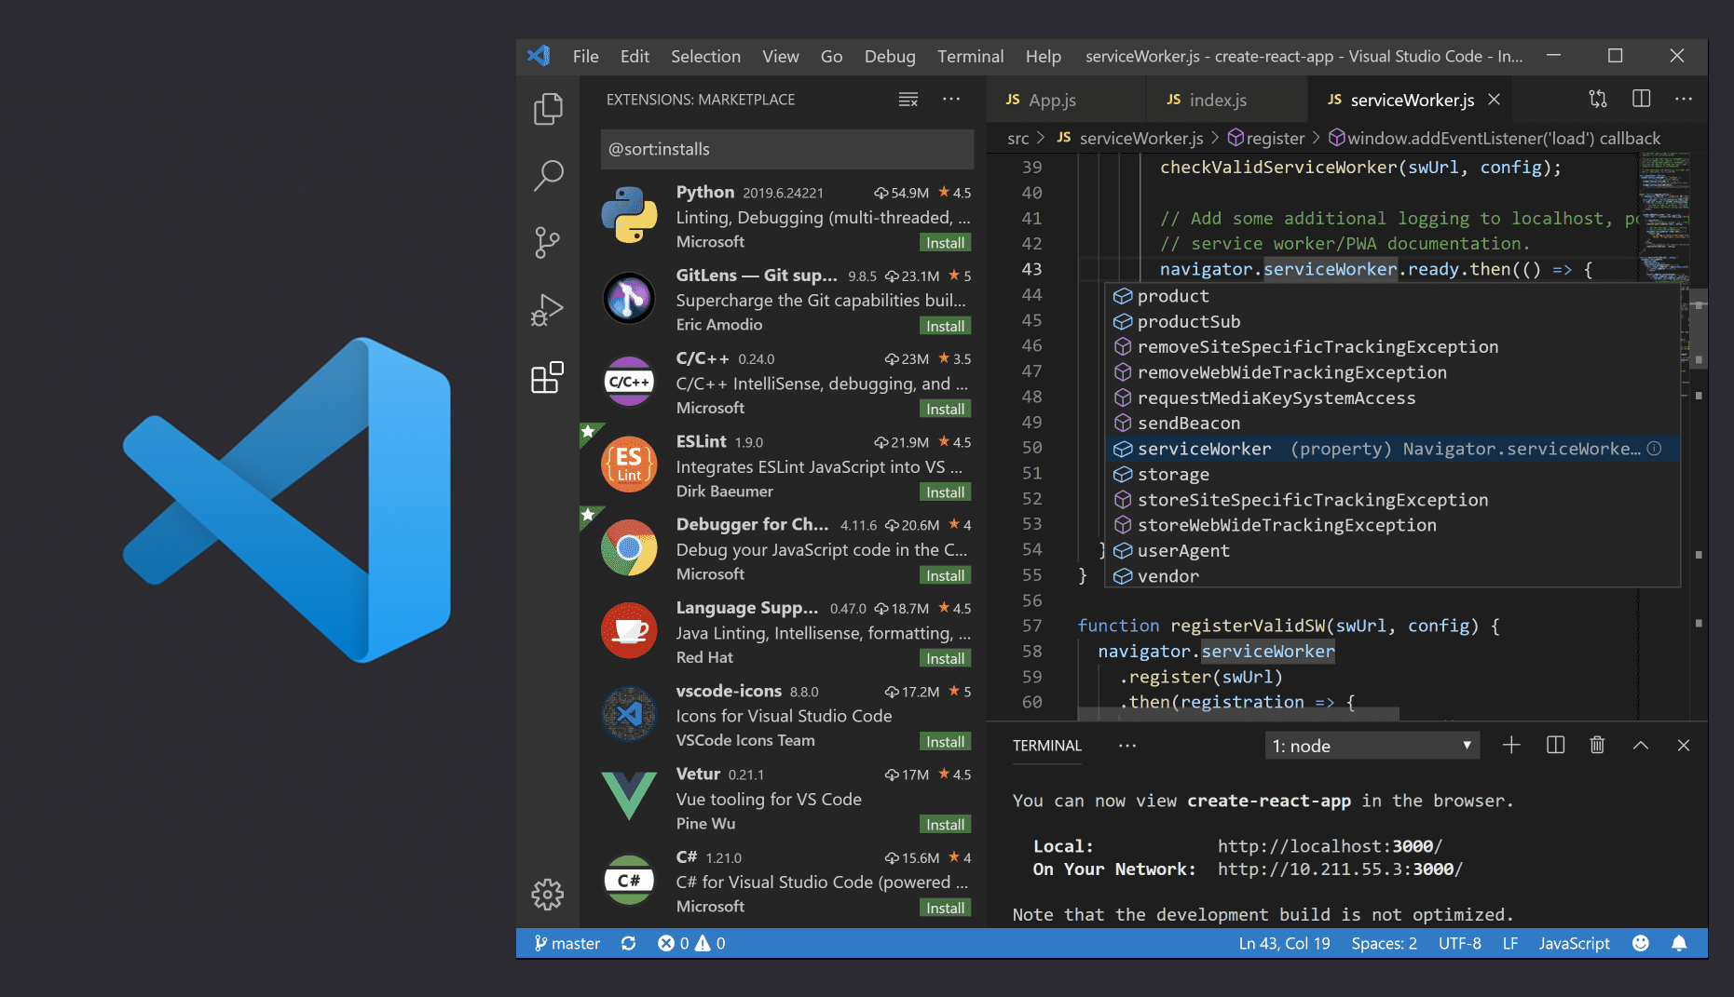Screen dimensions: 1734x997
Task: Change language mode via JavaScript status entry
Action: [1574, 943]
